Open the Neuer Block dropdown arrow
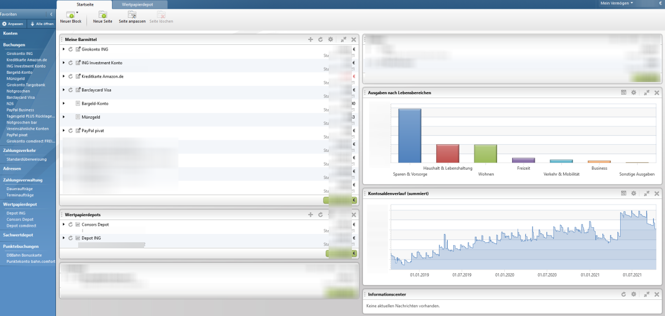The height and width of the screenshot is (316, 665). [77, 12]
